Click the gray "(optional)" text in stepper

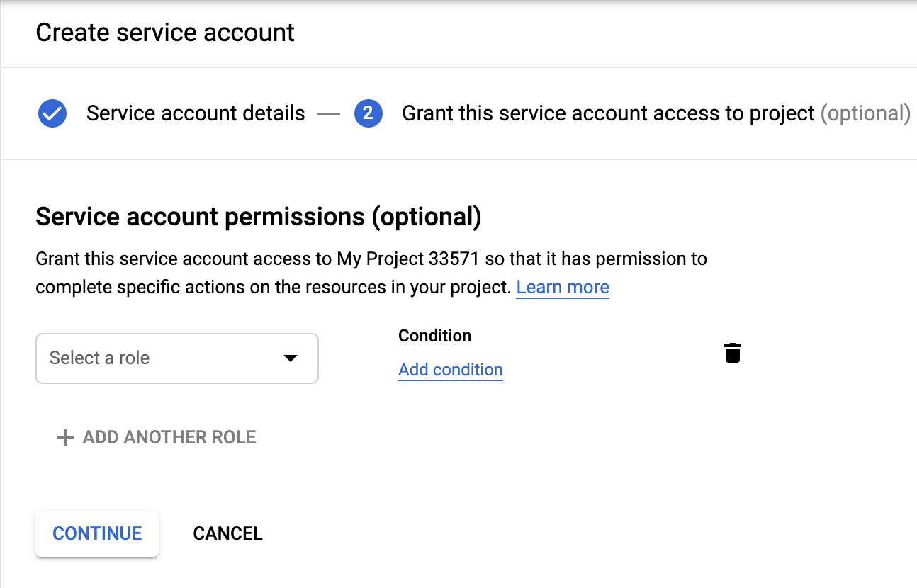pyautogui.click(x=865, y=113)
